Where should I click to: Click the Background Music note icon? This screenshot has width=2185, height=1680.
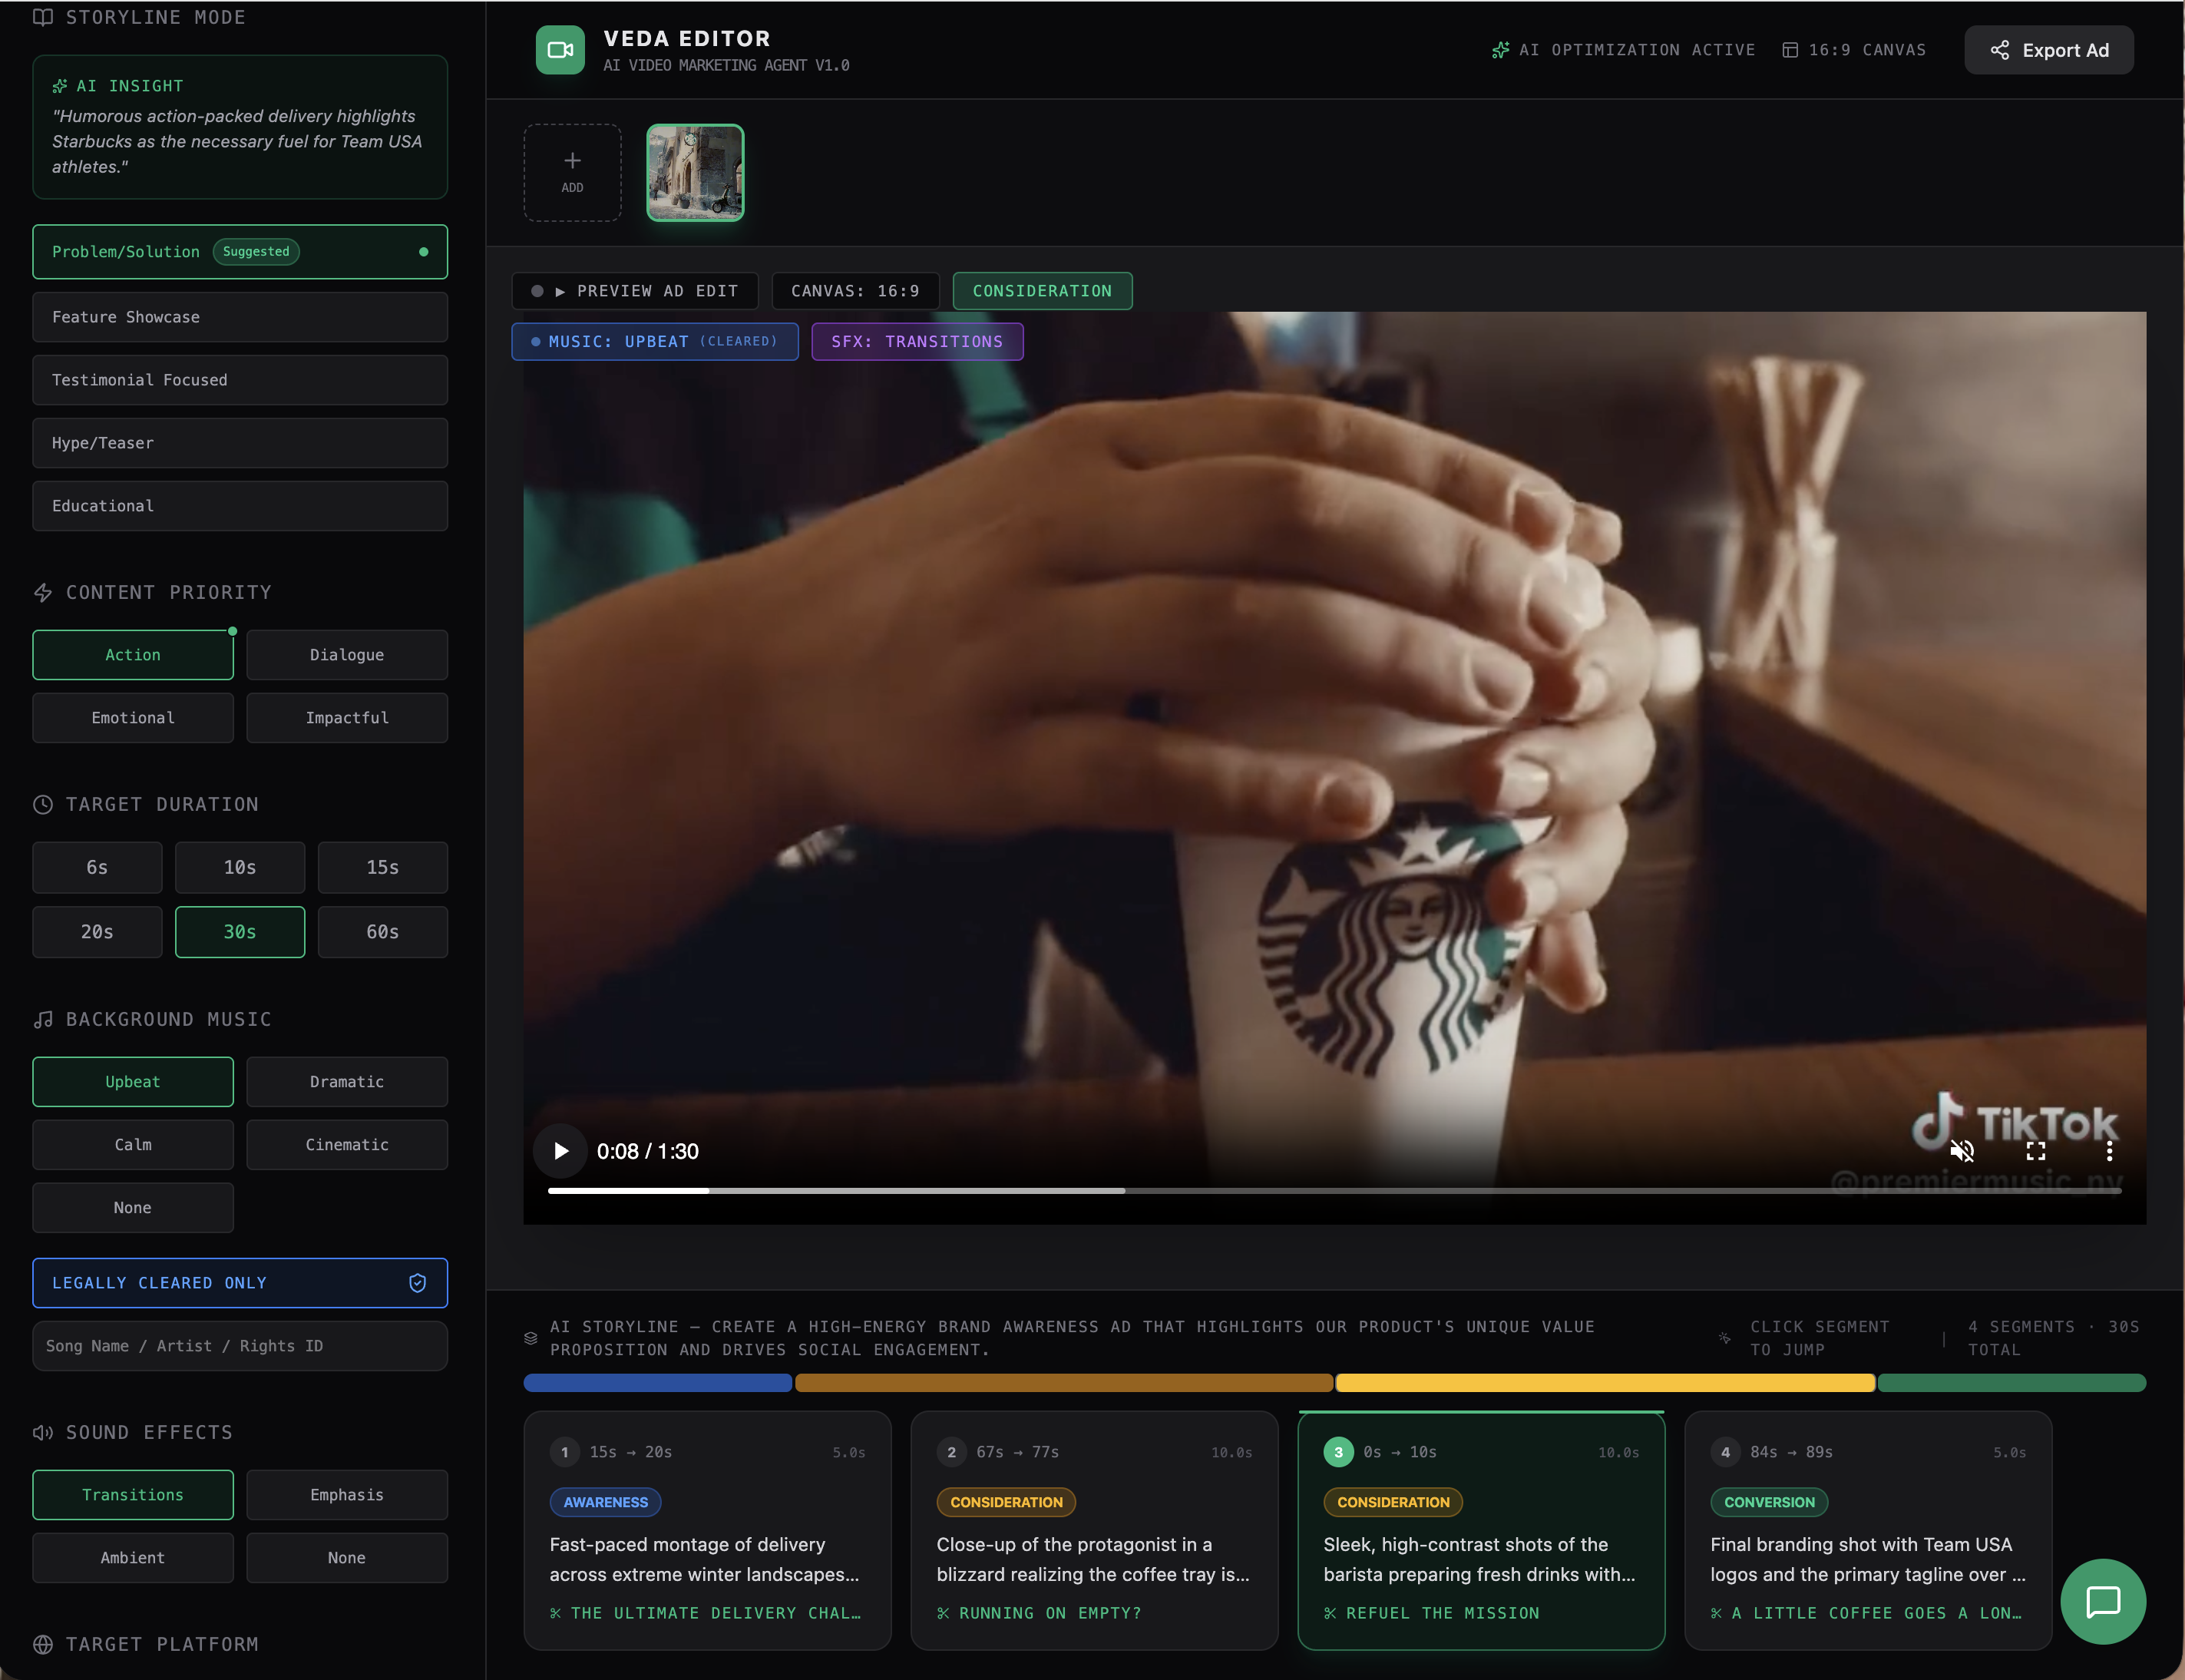pyautogui.click(x=43, y=1019)
